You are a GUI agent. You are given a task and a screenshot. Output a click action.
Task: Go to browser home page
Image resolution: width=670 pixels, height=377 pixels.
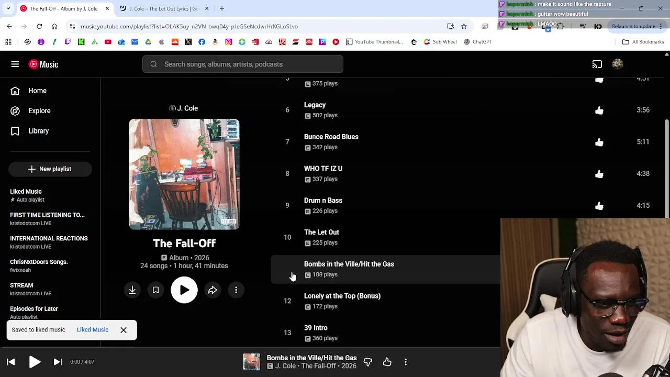[54, 26]
